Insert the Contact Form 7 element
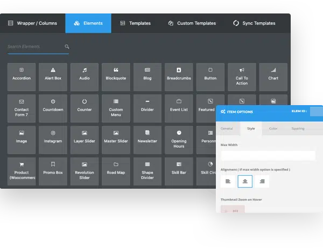 coord(22,108)
